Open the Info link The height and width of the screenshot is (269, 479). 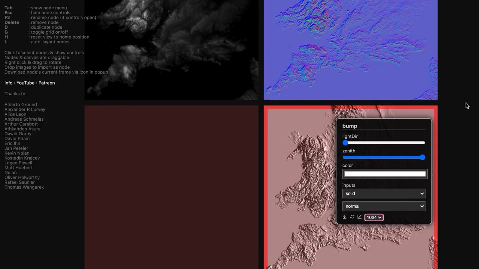8,83
